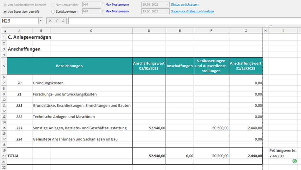Select row 15 header
The image size is (301, 170).
[x=4, y=128]
